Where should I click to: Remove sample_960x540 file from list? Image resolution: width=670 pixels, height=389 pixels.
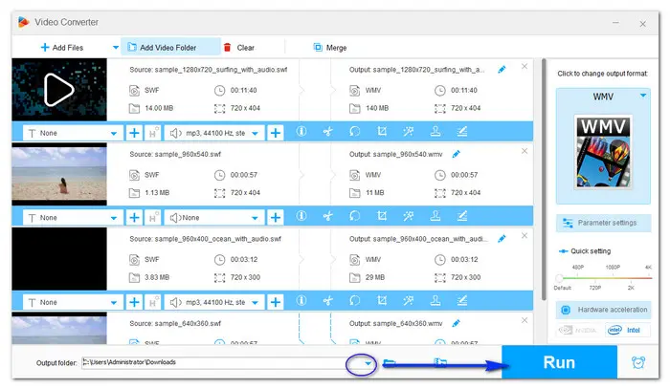(525, 151)
